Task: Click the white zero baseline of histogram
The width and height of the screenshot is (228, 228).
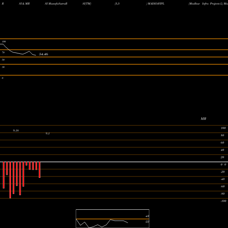Action: click(114, 162)
